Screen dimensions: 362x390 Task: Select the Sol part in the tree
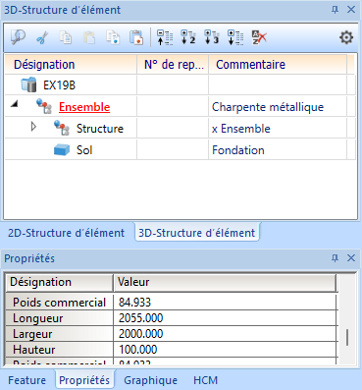pyautogui.click(x=84, y=150)
